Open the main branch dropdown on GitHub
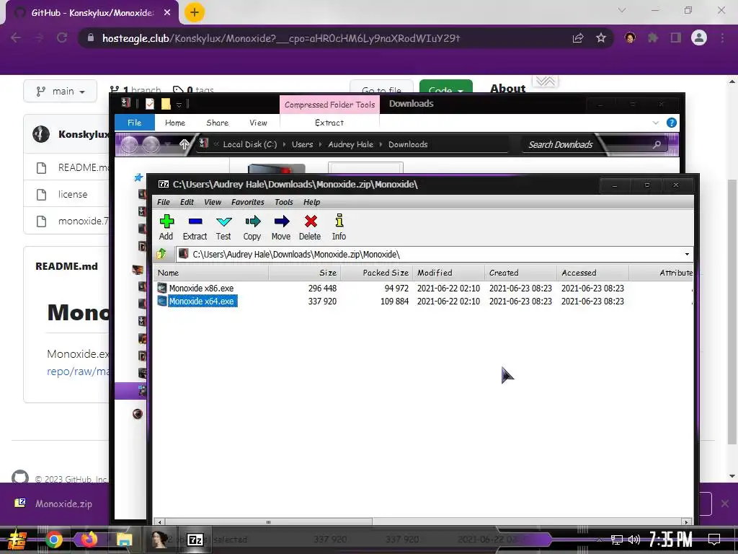Screen dimensions: 738x554 61,91
